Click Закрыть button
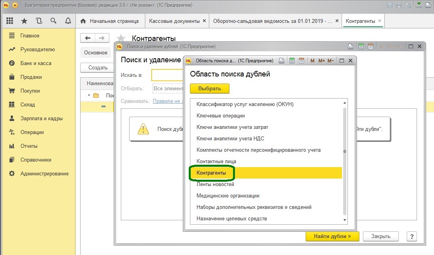Image resolution: width=434 pixels, height=255 pixels. point(381,236)
